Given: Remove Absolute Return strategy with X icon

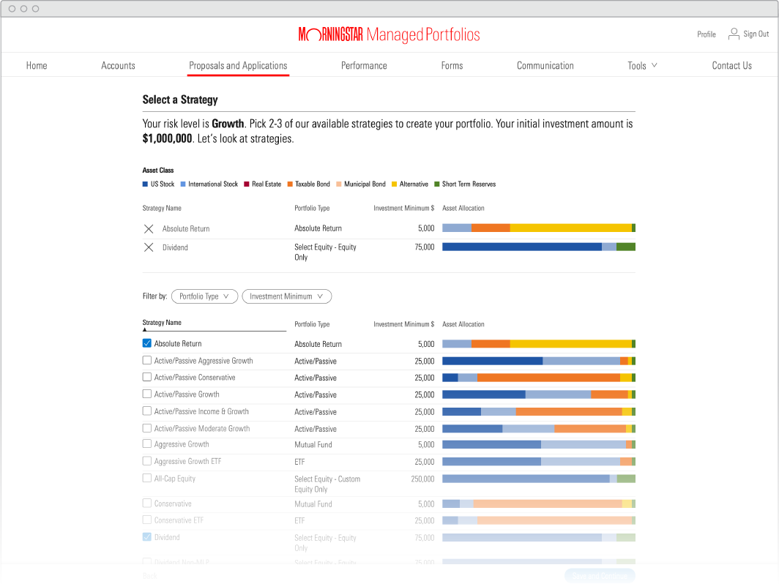Looking at the screenshot, I should [x=149, y=229].
